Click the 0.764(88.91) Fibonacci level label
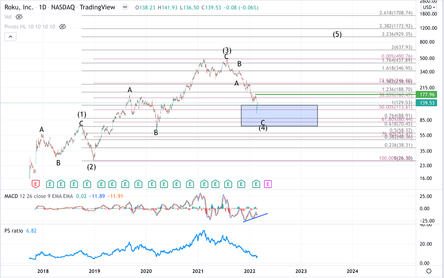 (398, 116)
